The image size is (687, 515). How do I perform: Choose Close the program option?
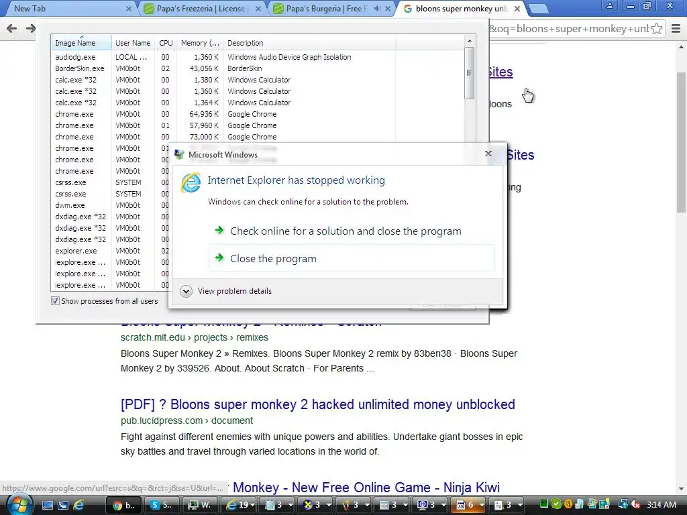pos(352,258)
